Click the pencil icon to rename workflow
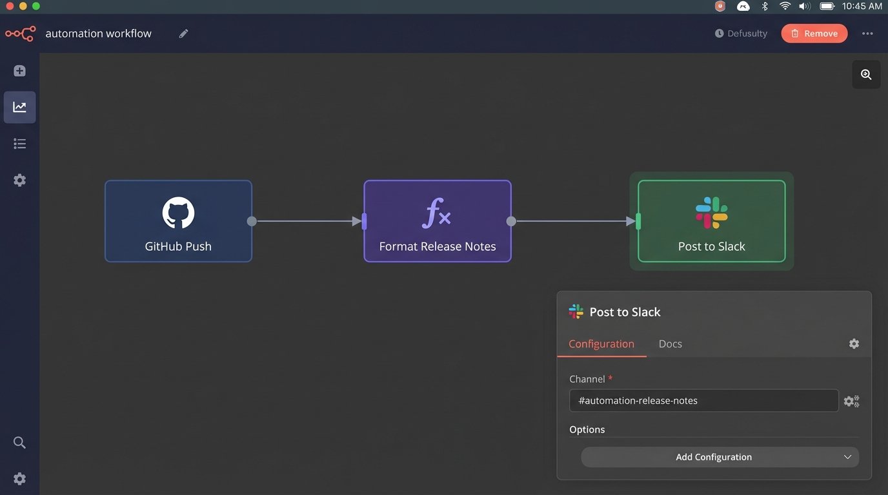Image resolution: width=888 pixels, height=495 pixels. 184,34
